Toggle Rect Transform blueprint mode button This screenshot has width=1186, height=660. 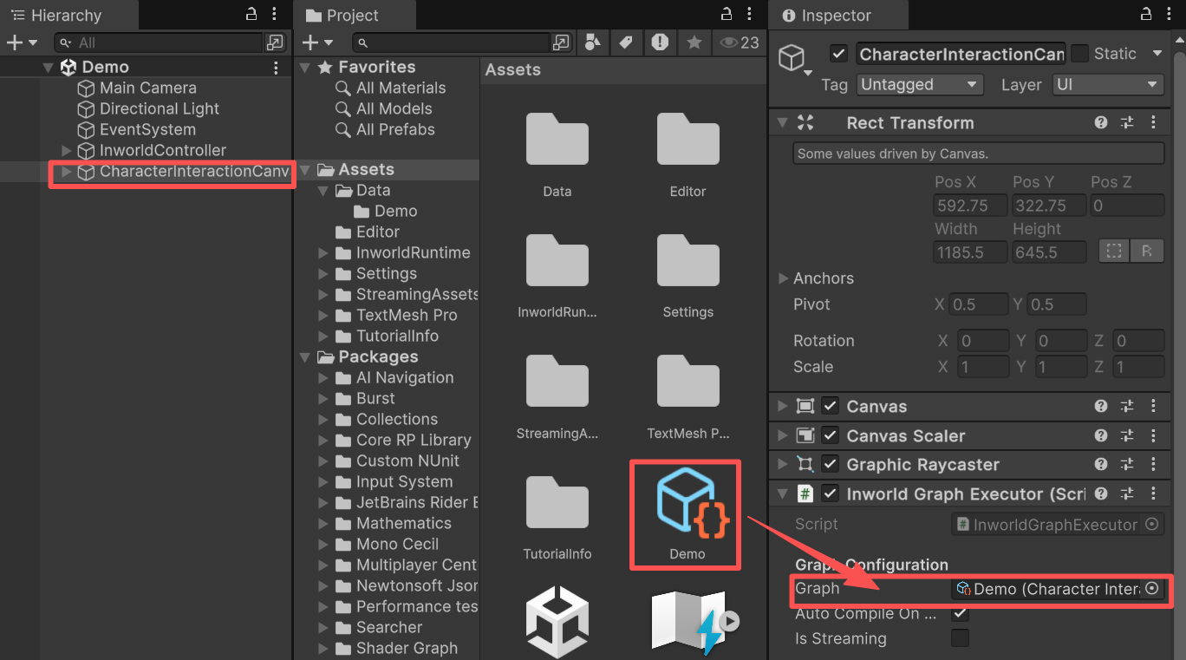point(1114,252)
